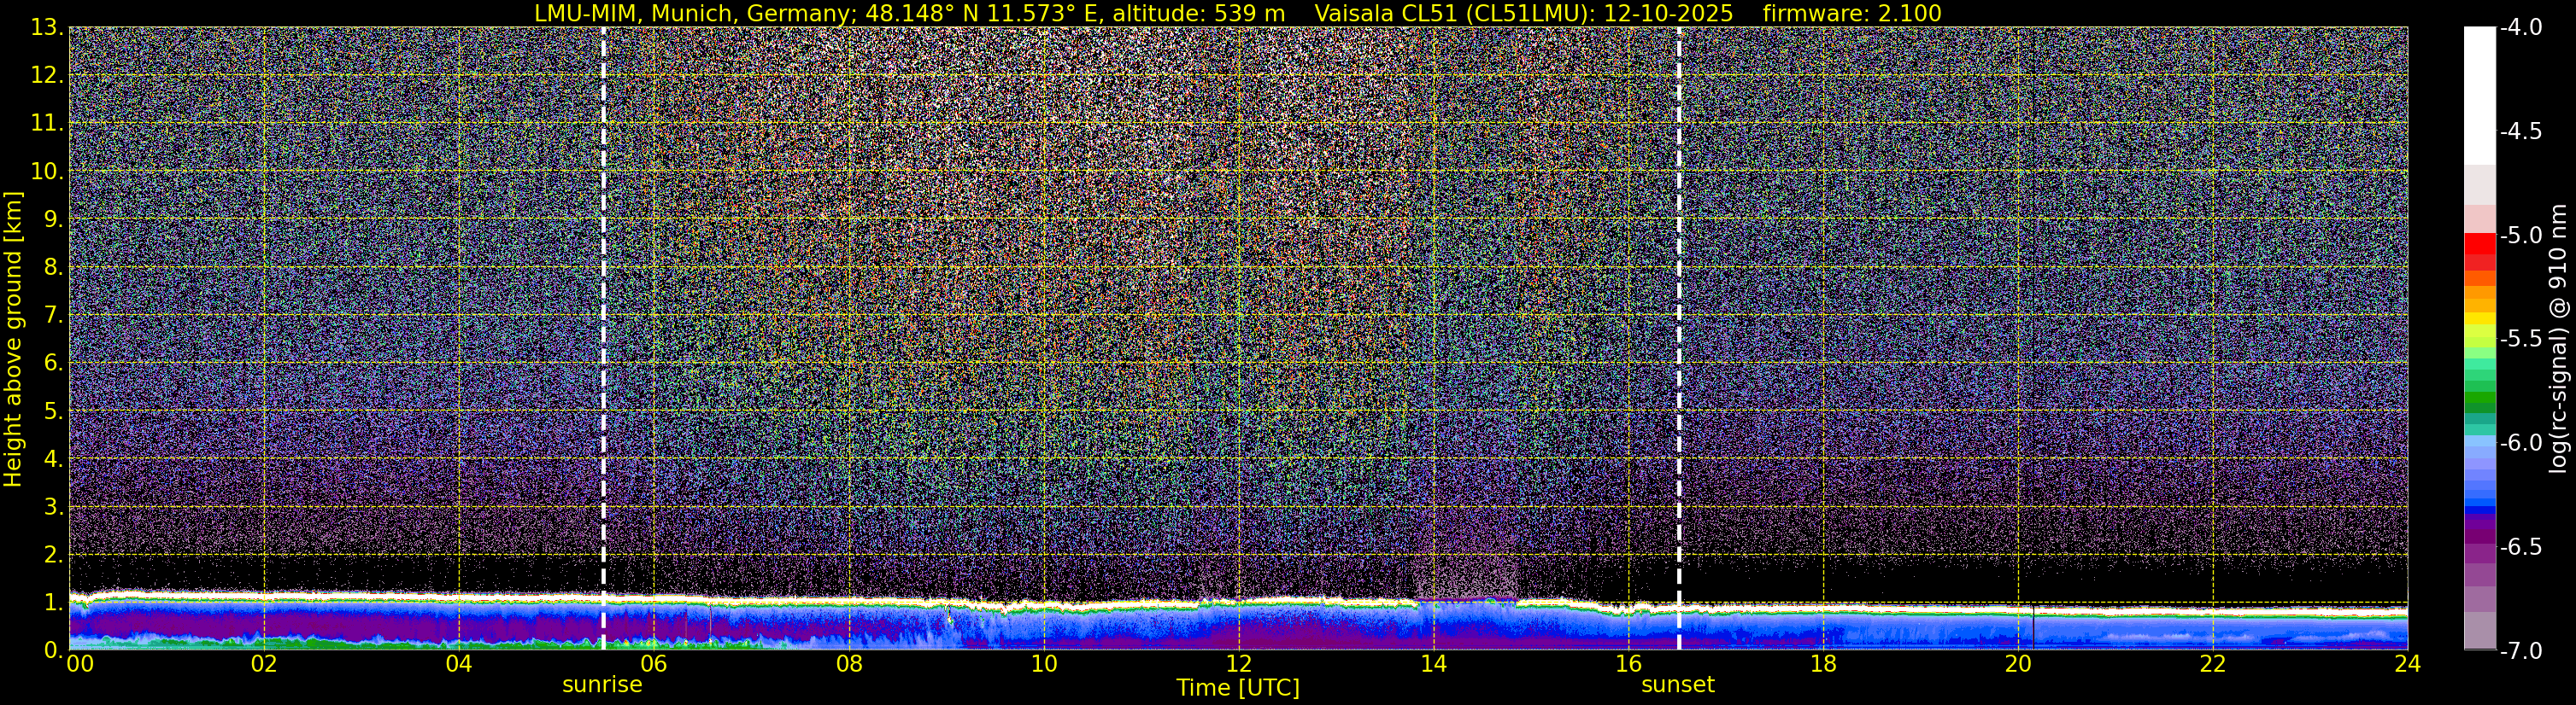The height and width of the screenshot is (705, 2576).
Task: Click the time axis tick '06'
Action: point(653,664)
